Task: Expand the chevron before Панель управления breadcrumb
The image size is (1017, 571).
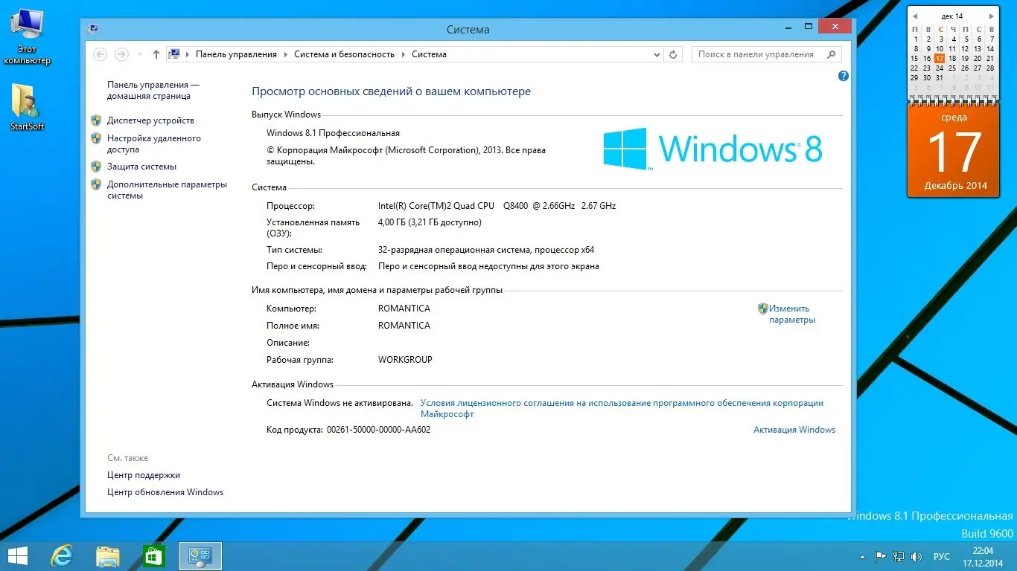Action: [188, 54]
